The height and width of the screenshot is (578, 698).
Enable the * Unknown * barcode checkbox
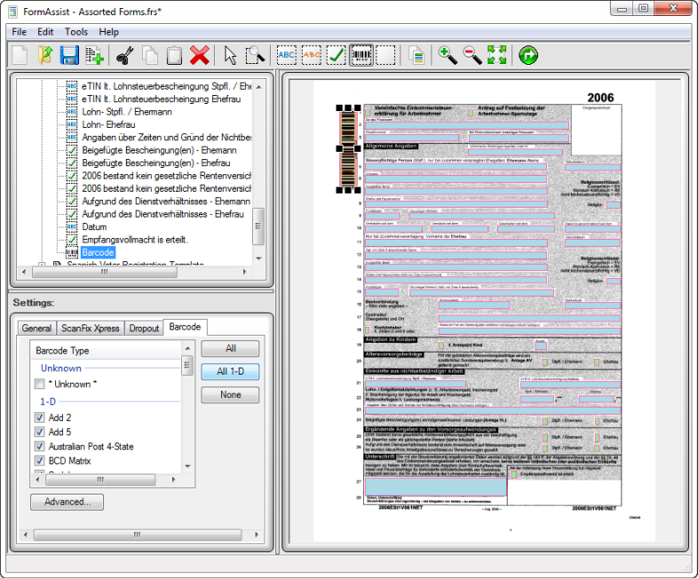[40, 384]
